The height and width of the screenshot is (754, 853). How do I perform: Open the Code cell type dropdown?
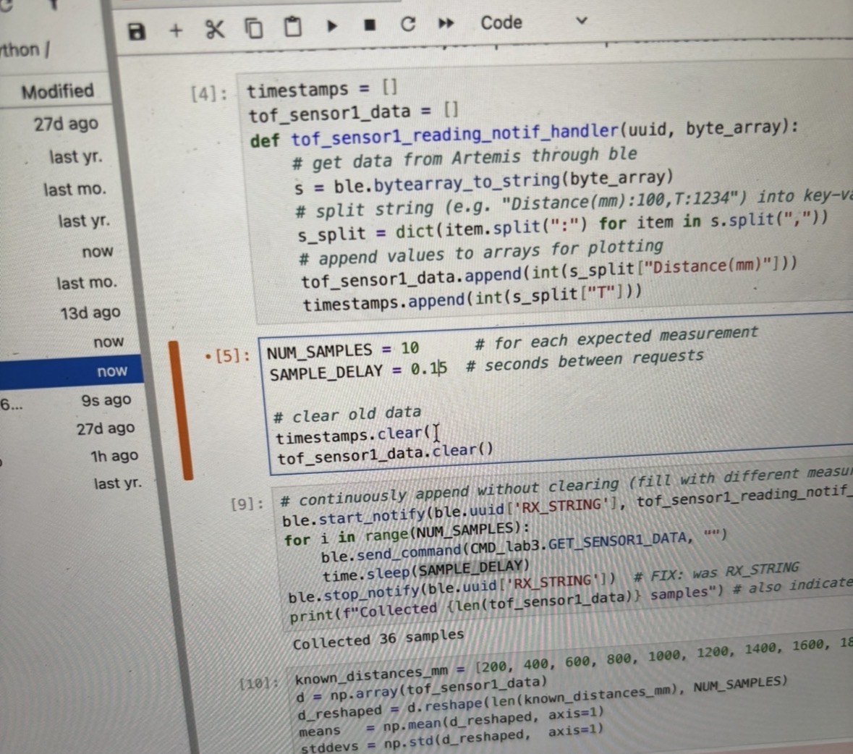pos(533,22)
